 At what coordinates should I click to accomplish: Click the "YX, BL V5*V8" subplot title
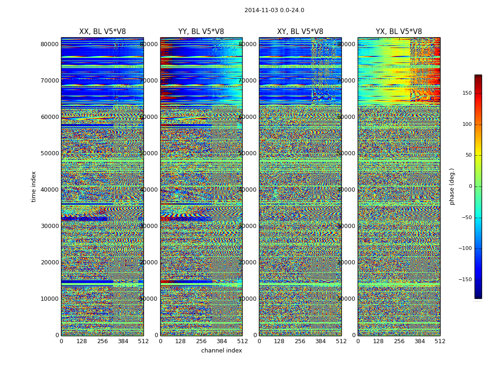tap(399, 32)
